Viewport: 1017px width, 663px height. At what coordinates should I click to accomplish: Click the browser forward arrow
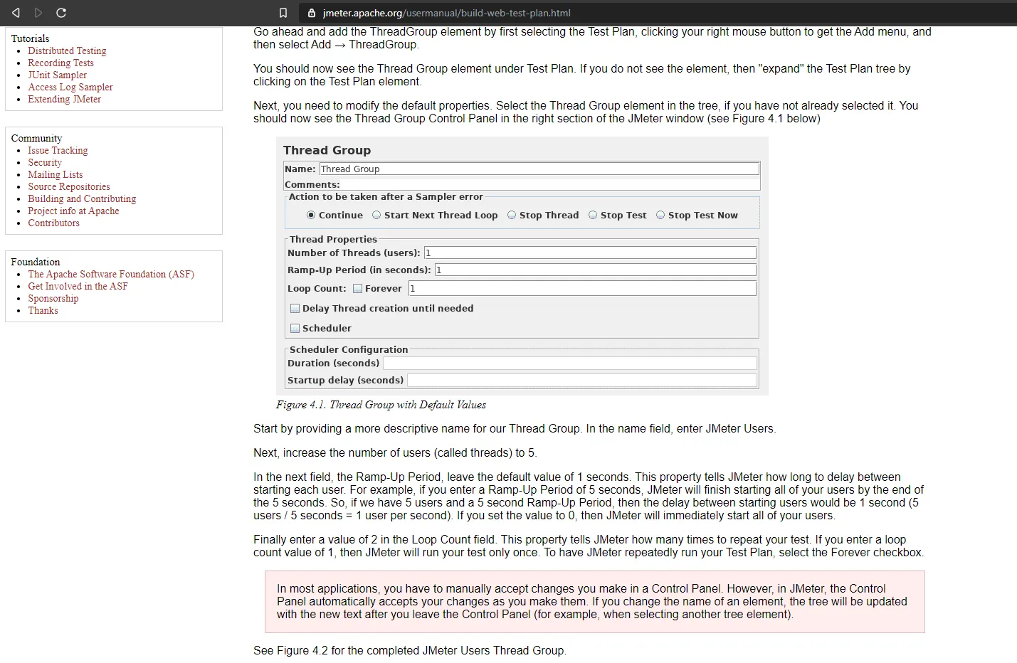pyautogui.click(x=38, y=13)
